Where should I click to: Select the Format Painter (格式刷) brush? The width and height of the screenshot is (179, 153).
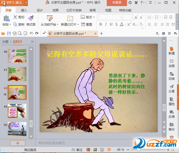click(x=31, y=18)
